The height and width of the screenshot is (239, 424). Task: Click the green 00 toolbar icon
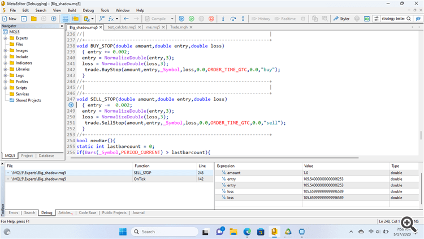[367, 19]
